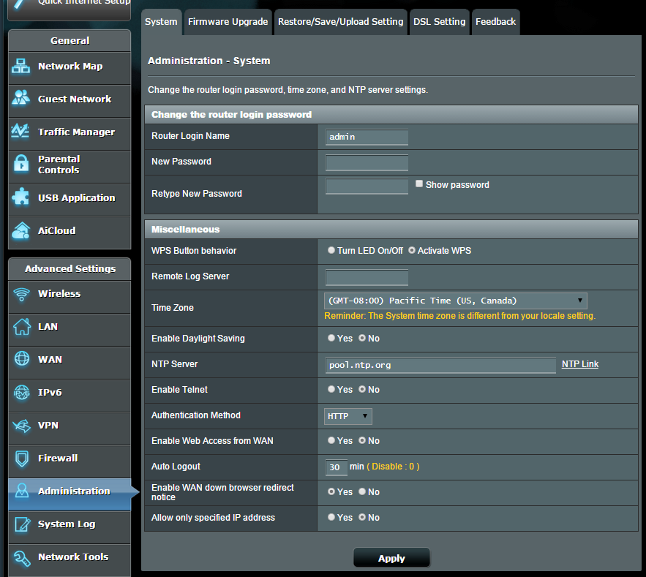646x577 pixels.
Task: Open Firewall settings
Action: tap(70, 462)
